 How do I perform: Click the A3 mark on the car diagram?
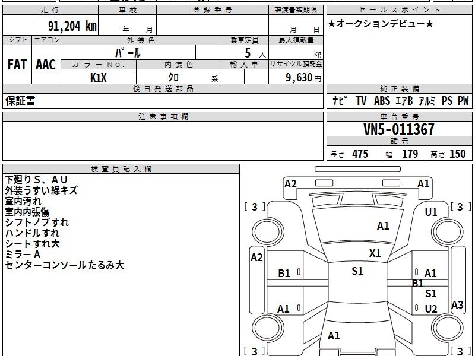(x=457, y=304)
